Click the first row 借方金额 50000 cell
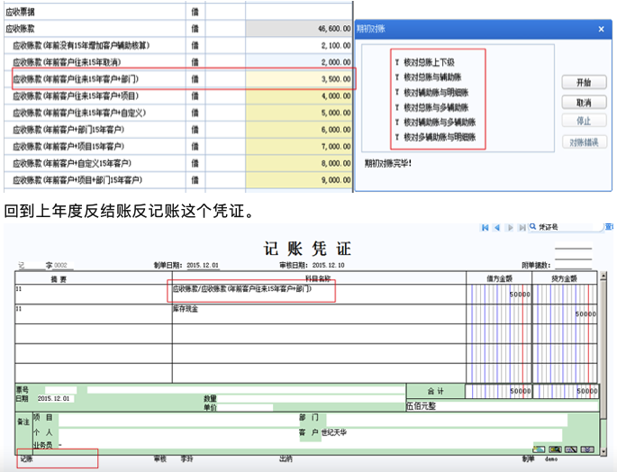 pyautogui.click(x=499, y=294)
